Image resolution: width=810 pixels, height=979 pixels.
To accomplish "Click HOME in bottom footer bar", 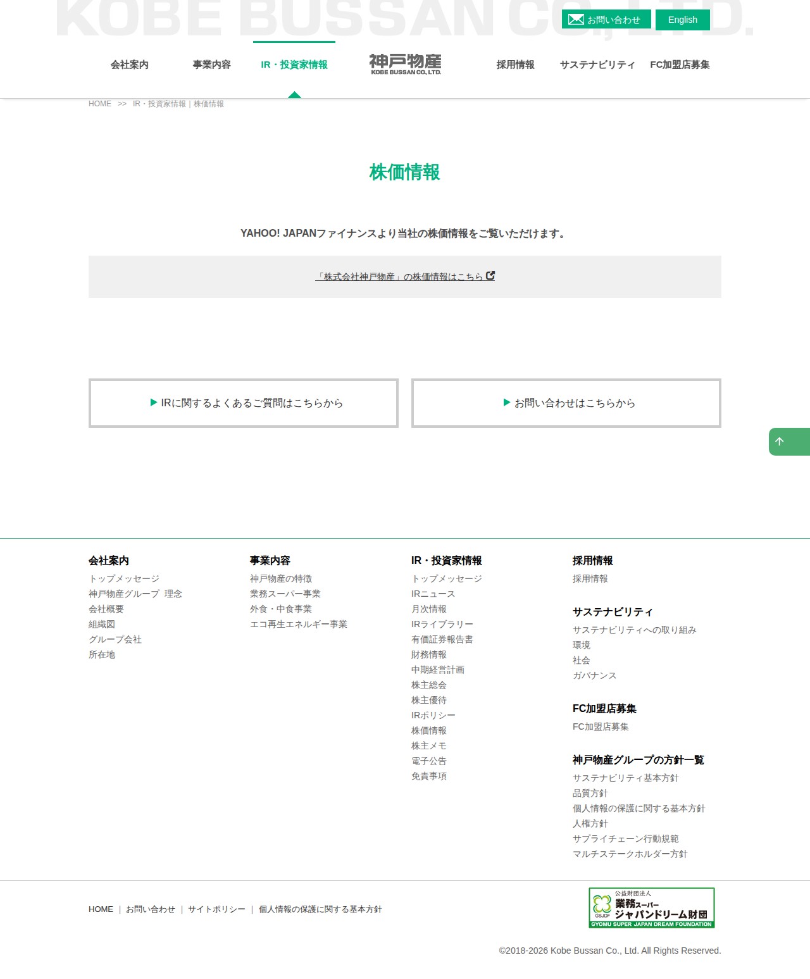I will pos(101,909).
